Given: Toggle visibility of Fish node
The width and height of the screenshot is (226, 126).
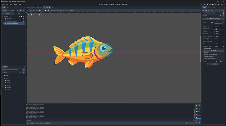Looking at the screenshot, I should pyautogui.click(x=24, y=16).
